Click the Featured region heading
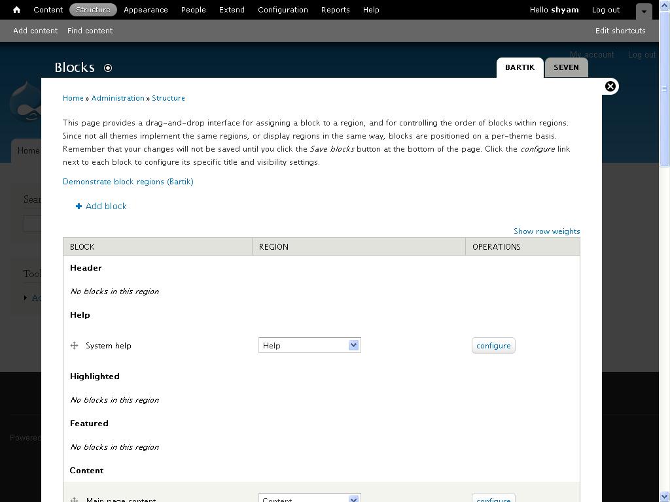 89,424
